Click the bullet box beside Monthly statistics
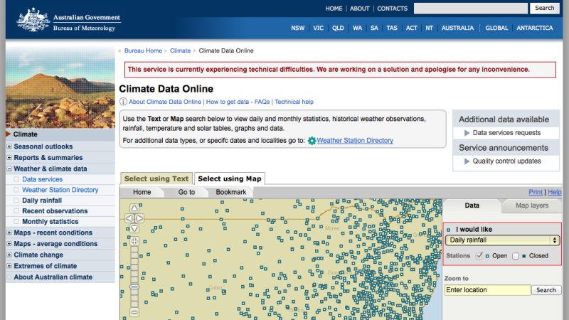This screenshot has width=569, height=320. point(16,221)
